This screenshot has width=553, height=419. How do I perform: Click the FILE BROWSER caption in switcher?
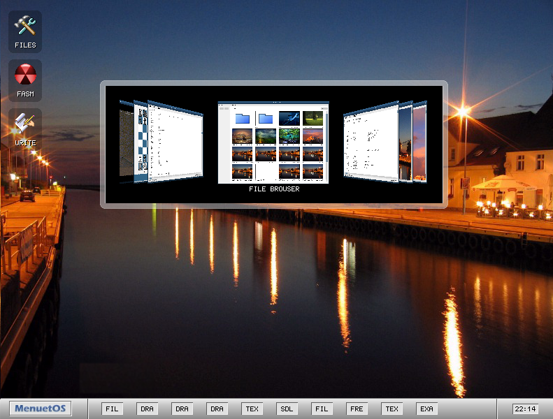[274, 189]
